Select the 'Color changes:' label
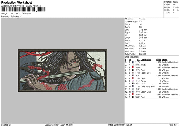 pos(131,22)
